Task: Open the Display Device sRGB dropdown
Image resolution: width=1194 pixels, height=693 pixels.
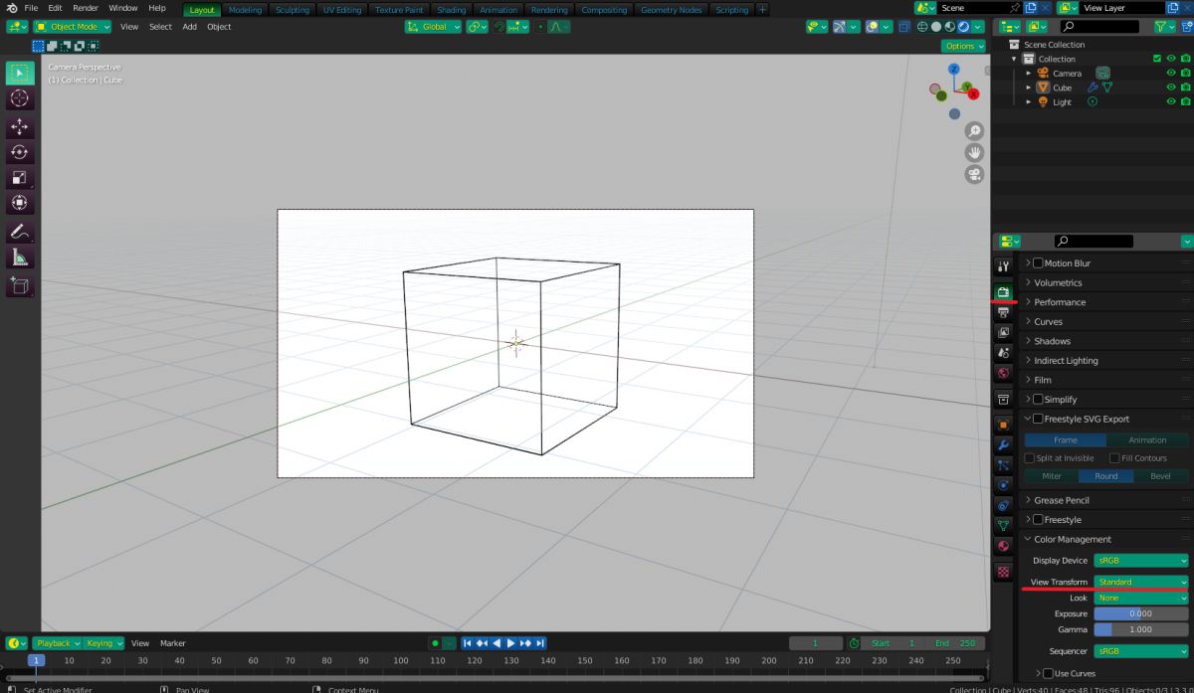Action: pos(1140,561)
